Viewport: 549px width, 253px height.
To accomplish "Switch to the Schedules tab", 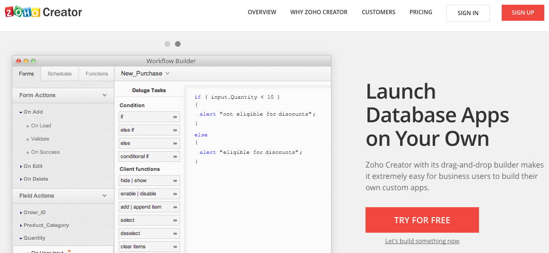I will [60, 74].
